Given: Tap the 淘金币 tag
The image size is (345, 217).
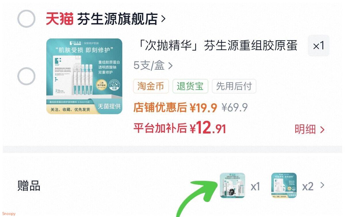Looking at the screenshot, I should (x=151, y=86).
